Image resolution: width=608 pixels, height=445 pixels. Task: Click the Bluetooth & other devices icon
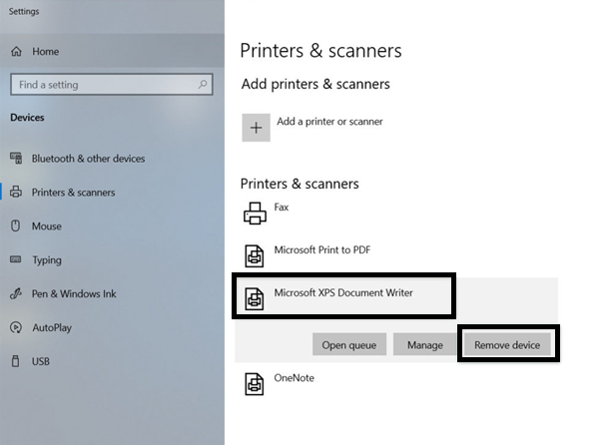16,159
